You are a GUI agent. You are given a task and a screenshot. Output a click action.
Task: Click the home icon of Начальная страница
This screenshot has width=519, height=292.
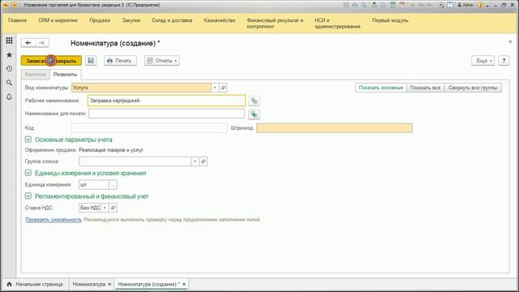[x=9, y=285]
